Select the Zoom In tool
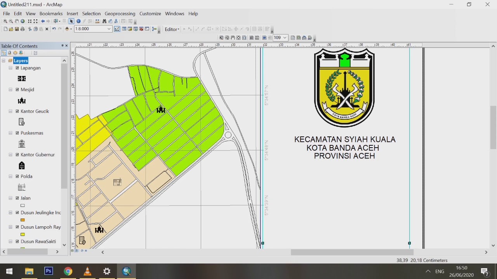The image size is (497, 279). point(5,21)
